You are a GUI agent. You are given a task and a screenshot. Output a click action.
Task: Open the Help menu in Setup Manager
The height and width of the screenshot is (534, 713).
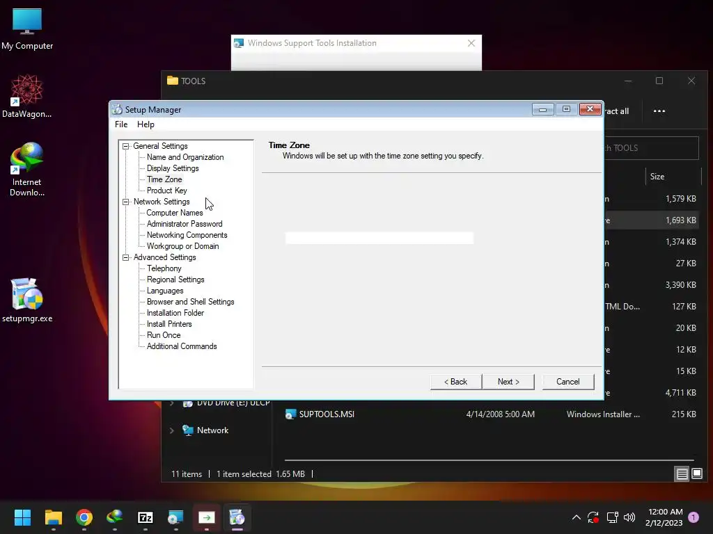click(146, 124)
